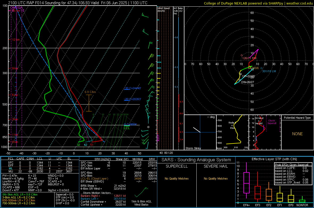Click the NONTOR category label
This screenshot has height=208, width=314.
302,205
